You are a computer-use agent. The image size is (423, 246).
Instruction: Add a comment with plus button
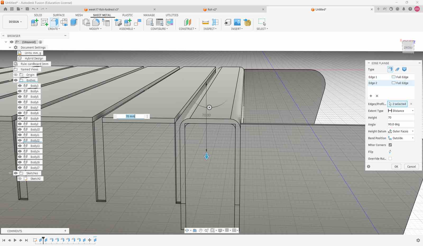coord(65,231)
